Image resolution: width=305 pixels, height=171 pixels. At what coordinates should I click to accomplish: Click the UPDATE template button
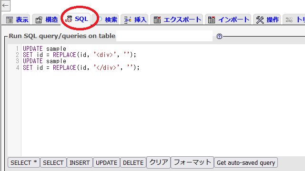coord(106,162)
